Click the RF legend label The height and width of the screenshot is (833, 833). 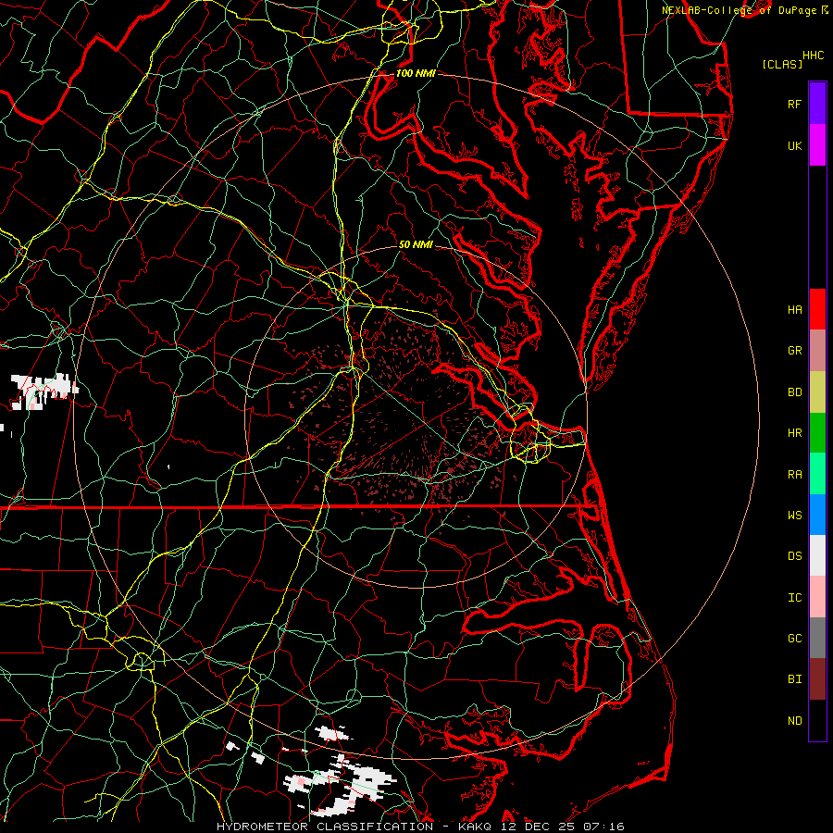coord(794,104)
